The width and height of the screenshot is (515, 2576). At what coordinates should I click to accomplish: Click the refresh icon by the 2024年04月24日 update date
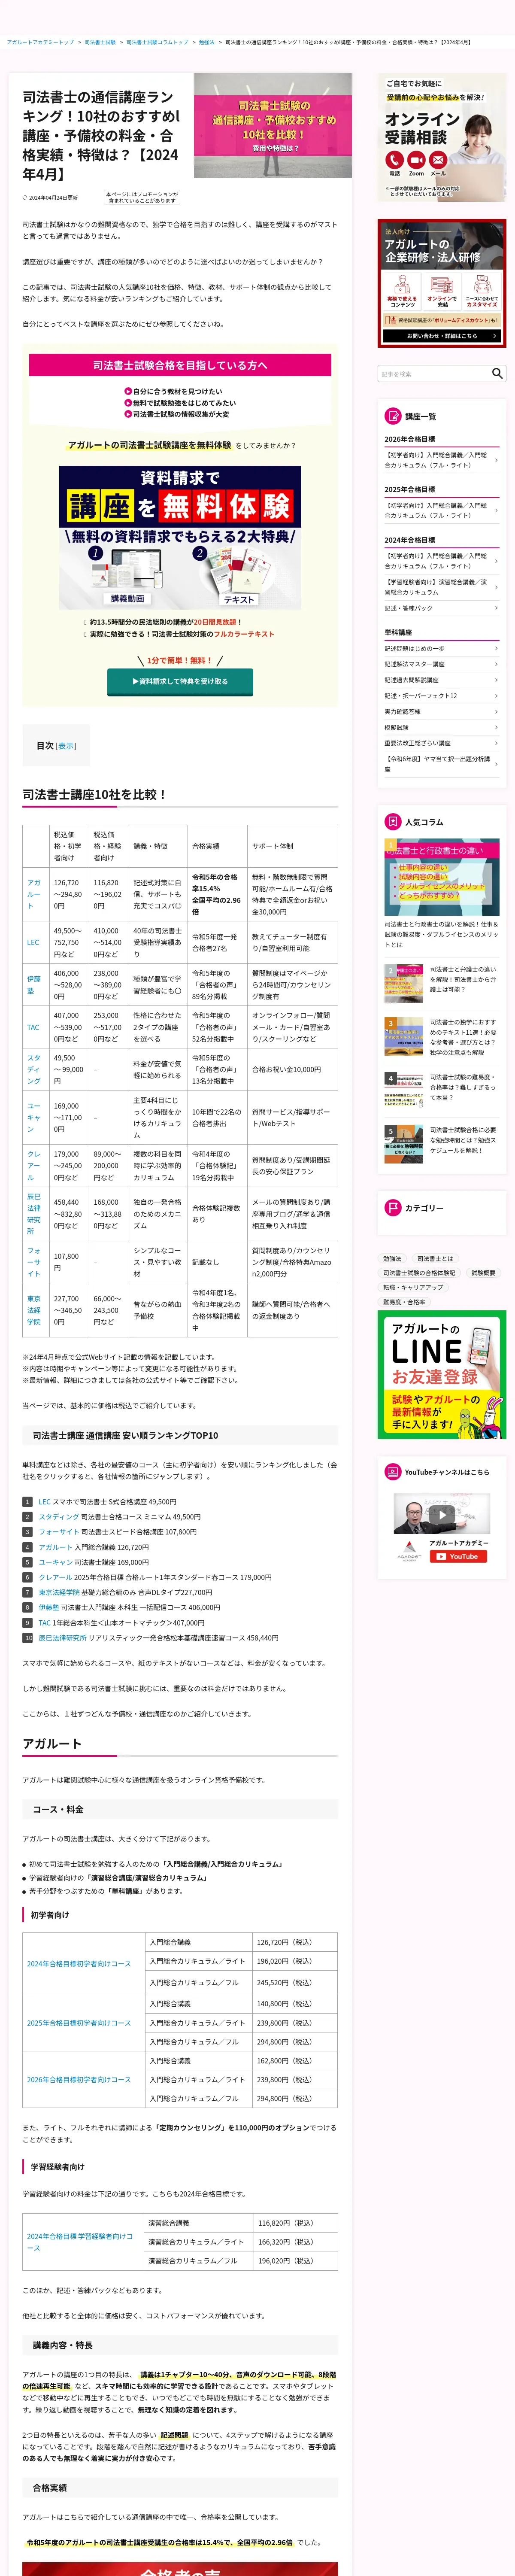[25, 197]
